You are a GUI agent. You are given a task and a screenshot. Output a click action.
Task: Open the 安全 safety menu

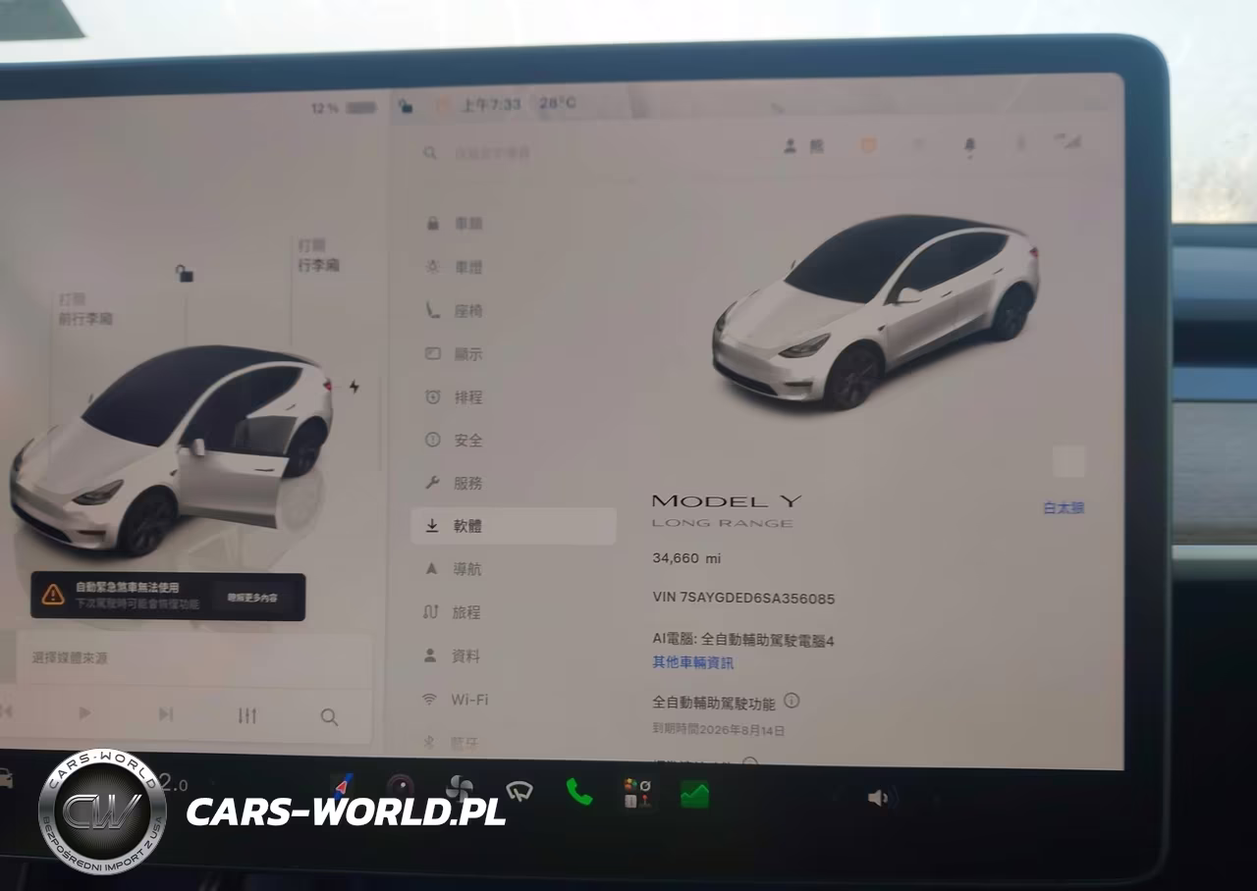[x=455, y=441]
